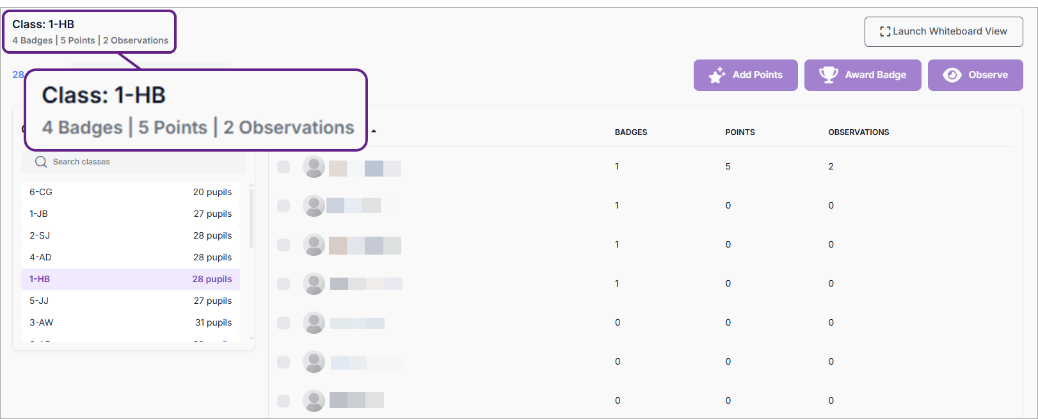Select the checkbox in the second pupil row
The width and height of the screenshot is (1038, 419).
click(283, 206)
